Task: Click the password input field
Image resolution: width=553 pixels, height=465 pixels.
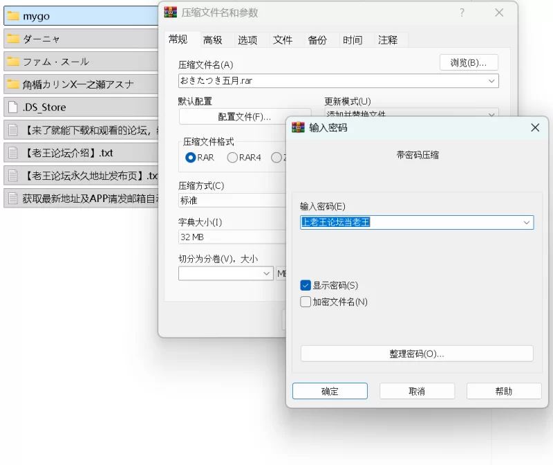Action: point(417,222)
